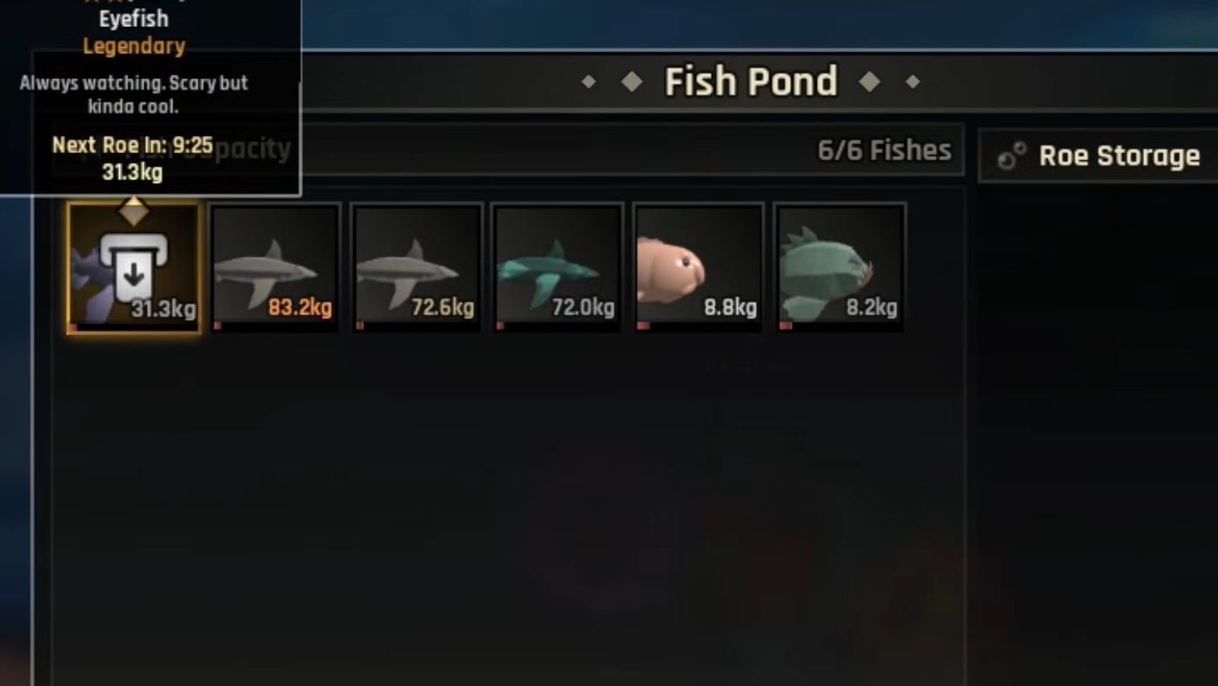The width and height of the screenshot is (1218, 686).
Task: Click the Next Roe In timer text
Action: tap(132, 145)
